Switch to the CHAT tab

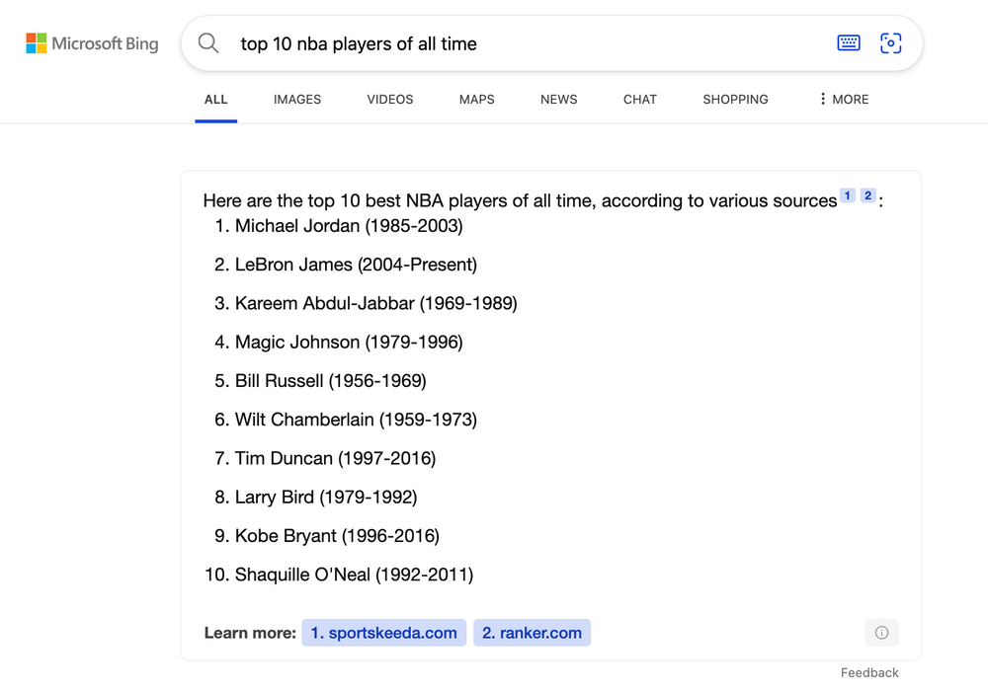coord(639,99)
